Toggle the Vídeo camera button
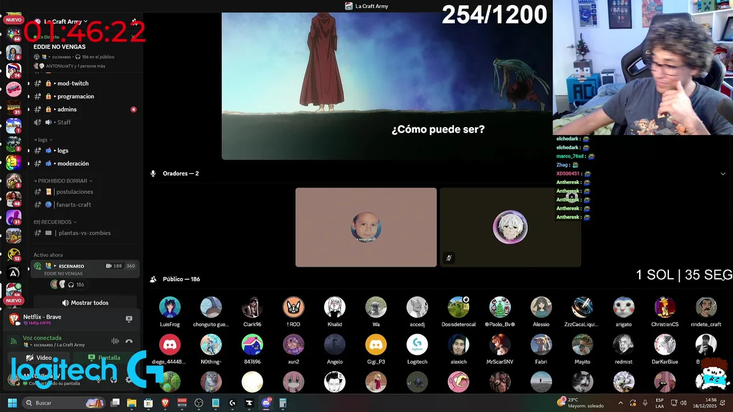This screenshot has height=412, width=733. point(40,358)
